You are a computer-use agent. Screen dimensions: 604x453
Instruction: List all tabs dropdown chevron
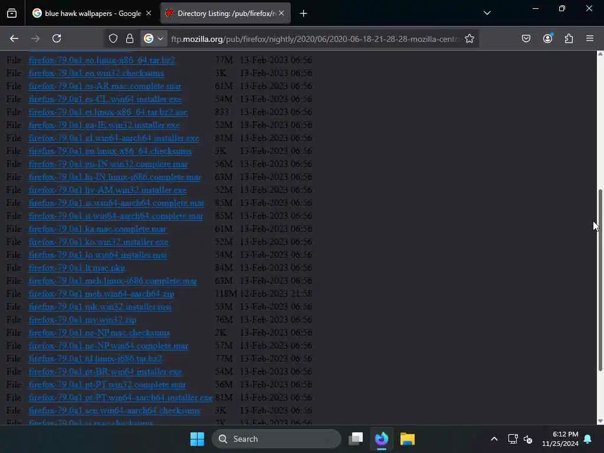[487, 13]
